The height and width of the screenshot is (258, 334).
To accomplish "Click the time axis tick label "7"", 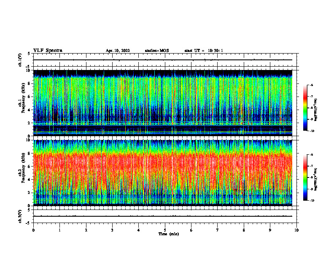I will [218, 230].
